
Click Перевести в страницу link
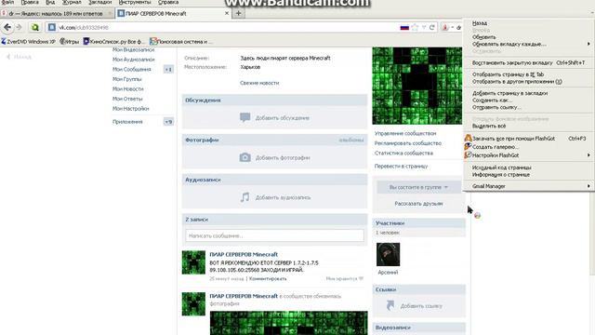[401, 166]
